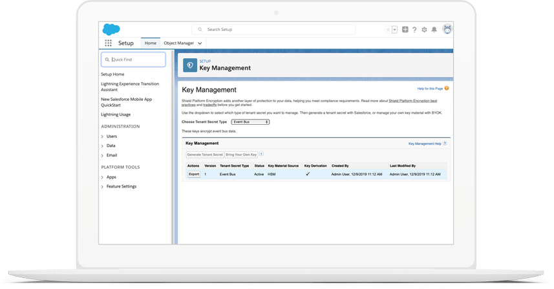Click the favorites star icon
This screenshot has width=554, height=289.
(389, 30)
